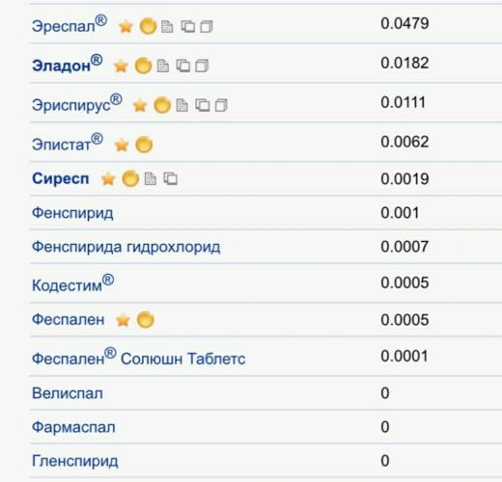The image size is (502, 482).
Task: Open the document icon in the Эриспирус row
Action: point(181,105)
